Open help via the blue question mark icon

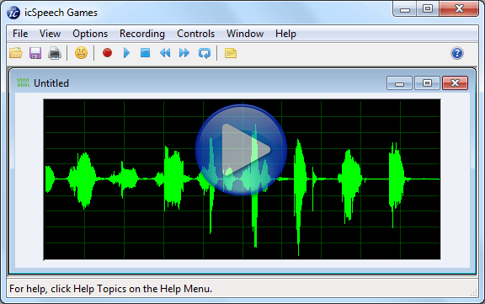point(457,53)
